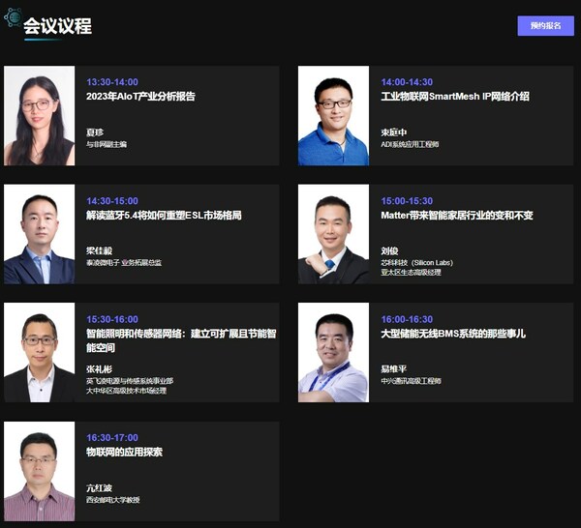581x528 pixels.
Task: Click the 预约报名 registration button
Action: (545, 26)
